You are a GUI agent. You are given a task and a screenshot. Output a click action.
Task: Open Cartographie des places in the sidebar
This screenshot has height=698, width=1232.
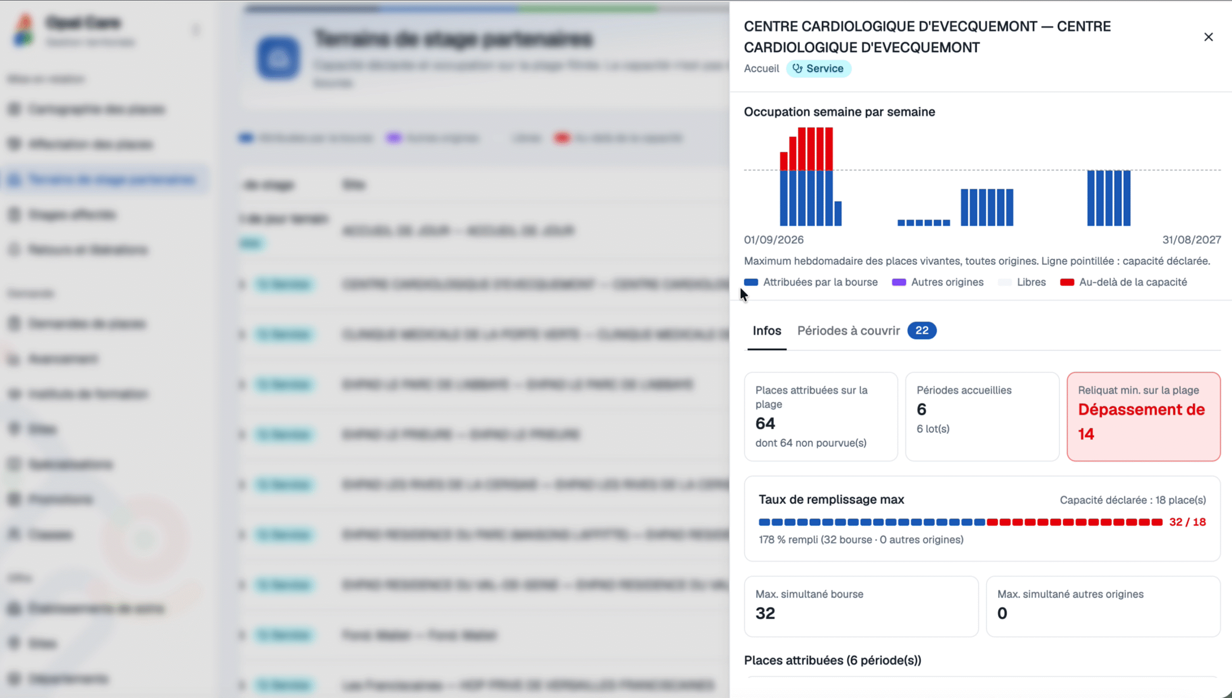pos(96,109)
